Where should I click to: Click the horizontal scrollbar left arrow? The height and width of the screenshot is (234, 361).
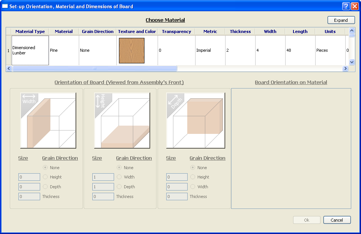[x=9, y=69]
